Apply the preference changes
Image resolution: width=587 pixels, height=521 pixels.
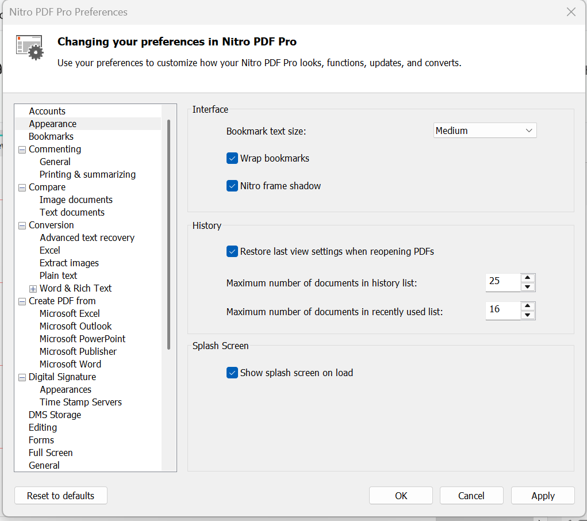coord(543,496)
